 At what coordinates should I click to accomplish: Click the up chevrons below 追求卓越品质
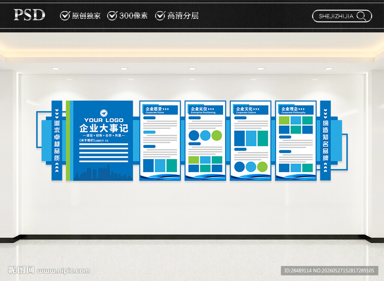(57, 167)
